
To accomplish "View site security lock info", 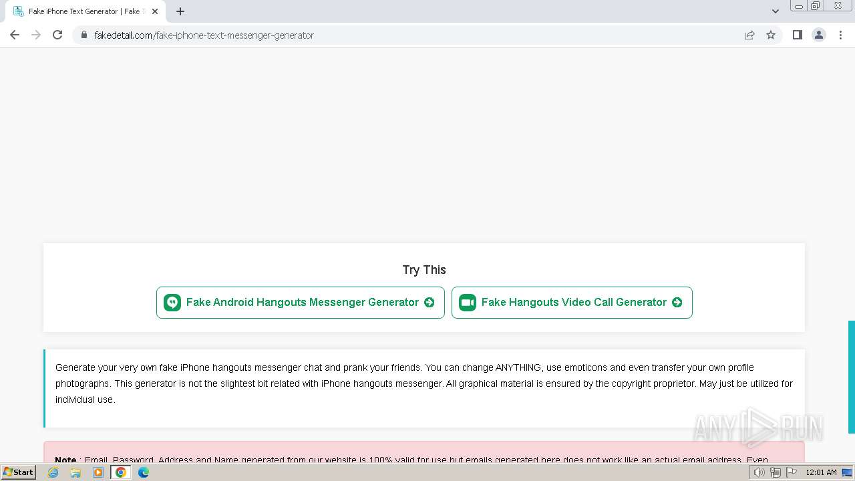I will [84, 35].
